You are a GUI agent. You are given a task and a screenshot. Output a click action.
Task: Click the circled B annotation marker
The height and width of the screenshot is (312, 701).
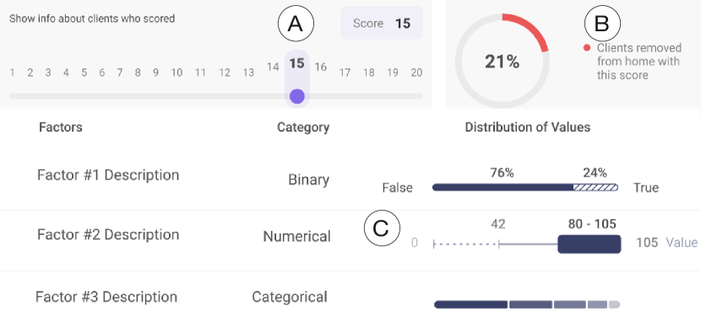tap(603, 24)
